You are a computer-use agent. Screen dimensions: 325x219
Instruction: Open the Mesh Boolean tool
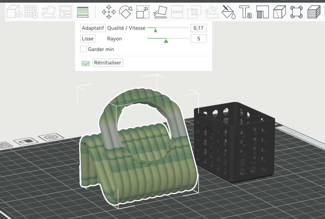[194, 12]
